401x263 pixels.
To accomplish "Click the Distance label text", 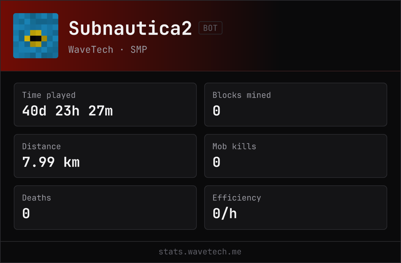I will tap(41, 147).
